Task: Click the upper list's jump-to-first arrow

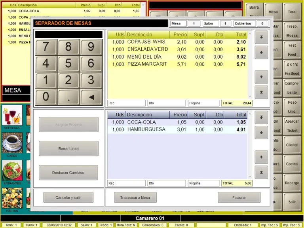Action: 261,37
